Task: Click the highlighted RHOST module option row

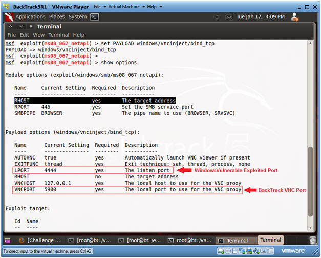Action: pyautogui.click(x=95, y=101)
